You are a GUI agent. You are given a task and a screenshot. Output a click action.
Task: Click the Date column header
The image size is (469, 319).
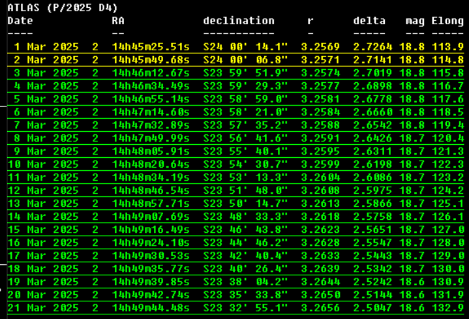(x=20, y=21)
